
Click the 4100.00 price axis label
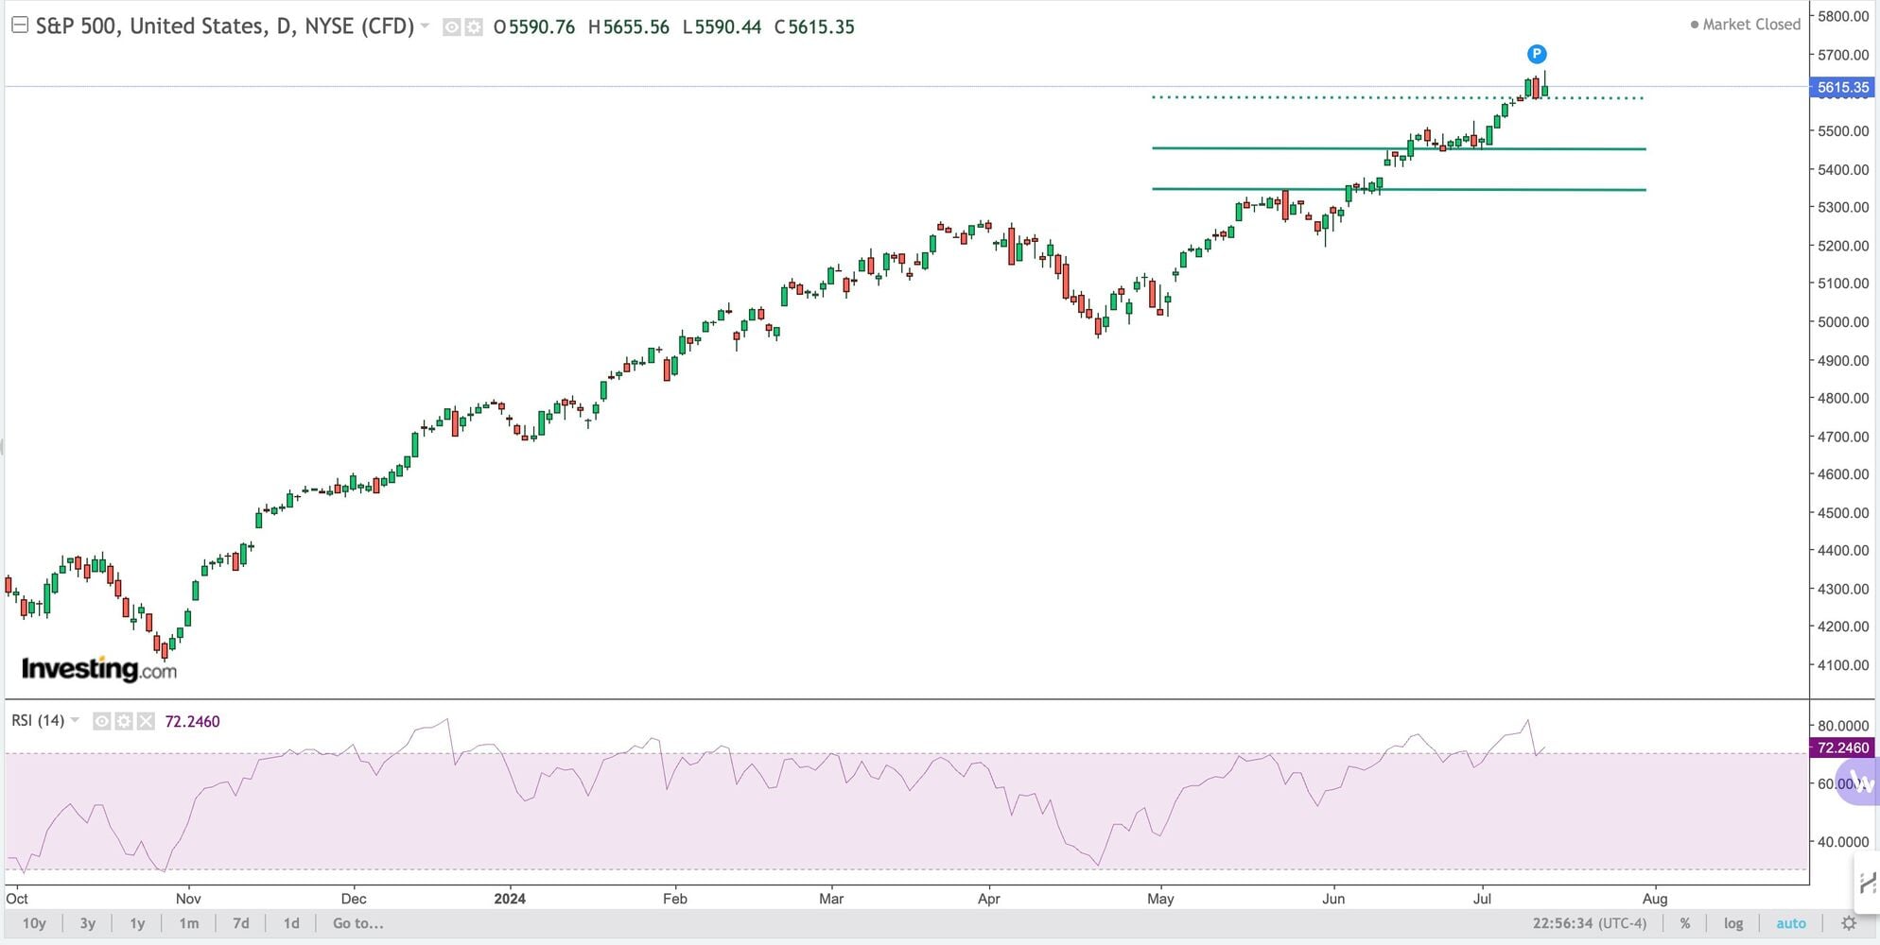pyautogui.click(x=1843, y=664)
